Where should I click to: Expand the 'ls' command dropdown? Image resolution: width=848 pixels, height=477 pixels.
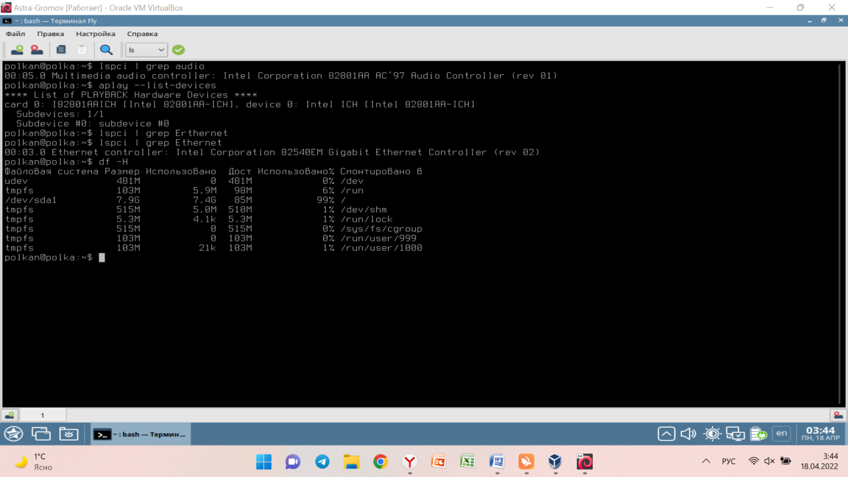tap(146, 50)
